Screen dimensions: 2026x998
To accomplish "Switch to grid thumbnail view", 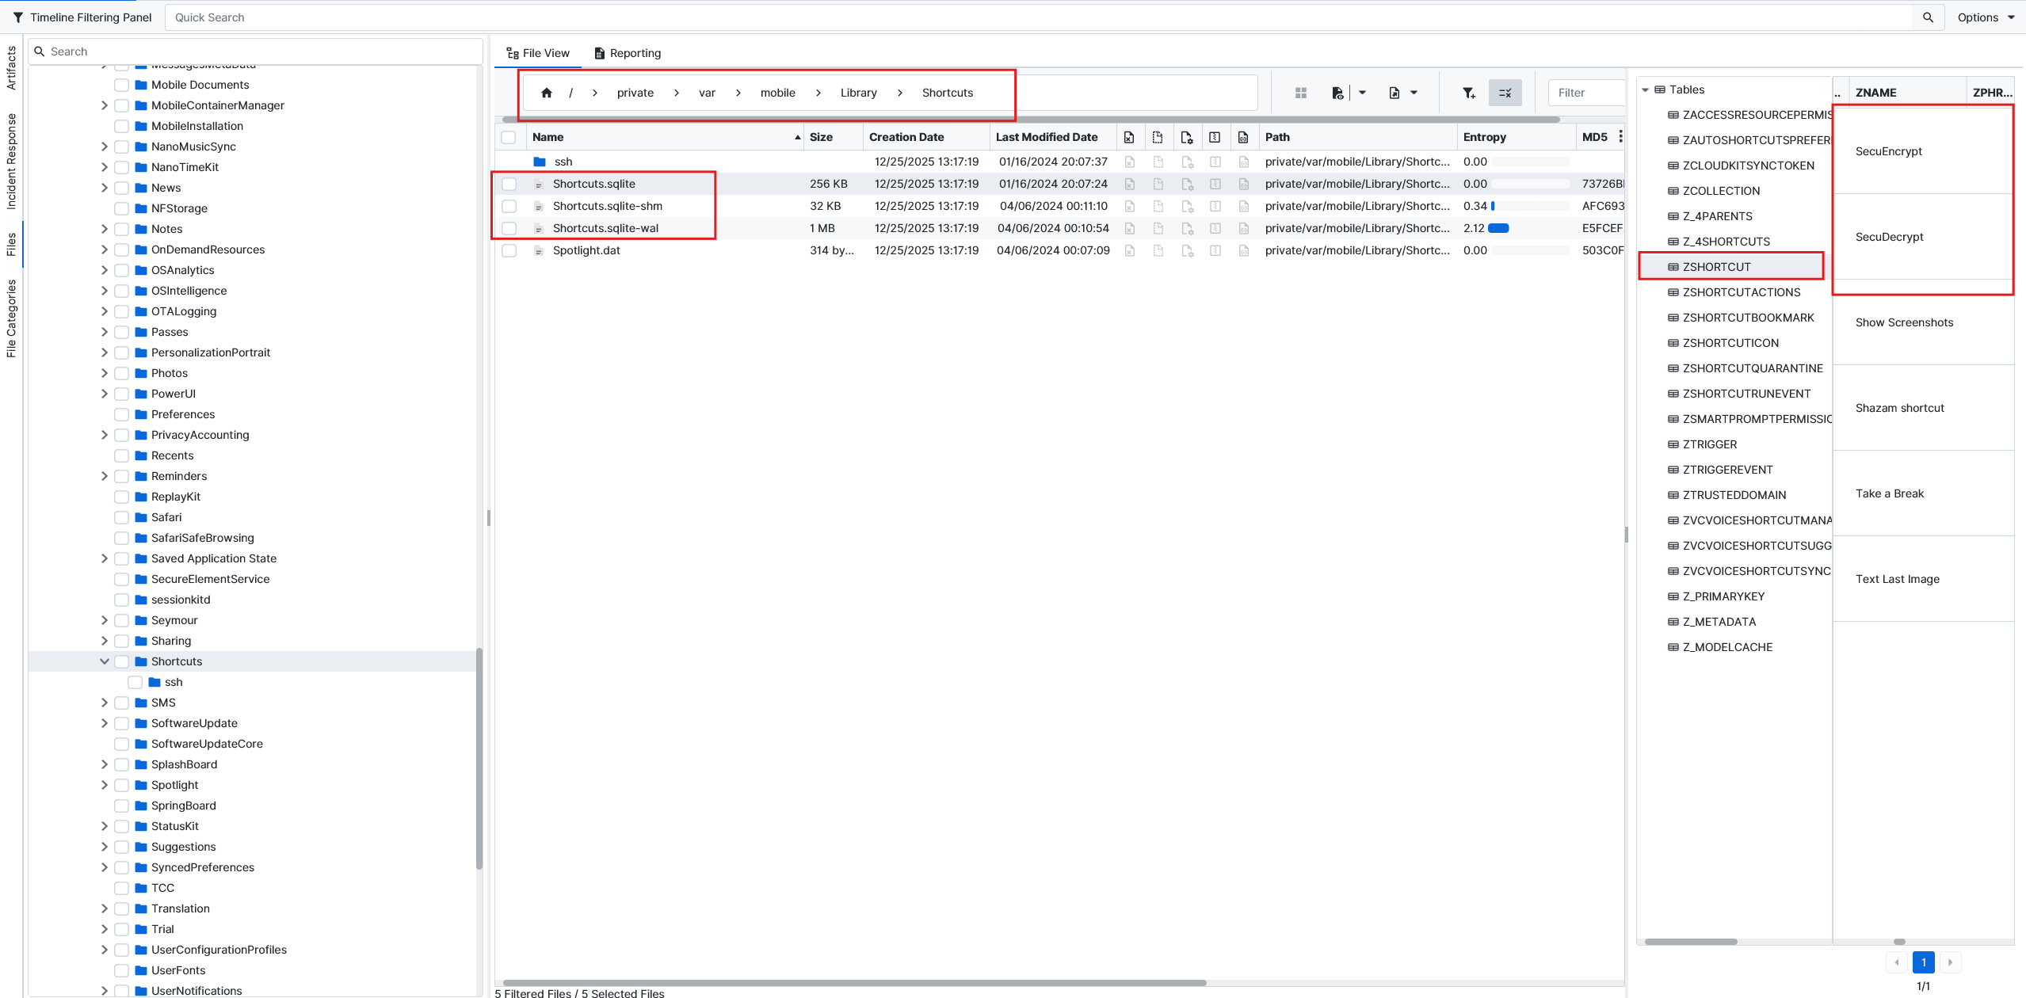I will [x=1300, y=93].
